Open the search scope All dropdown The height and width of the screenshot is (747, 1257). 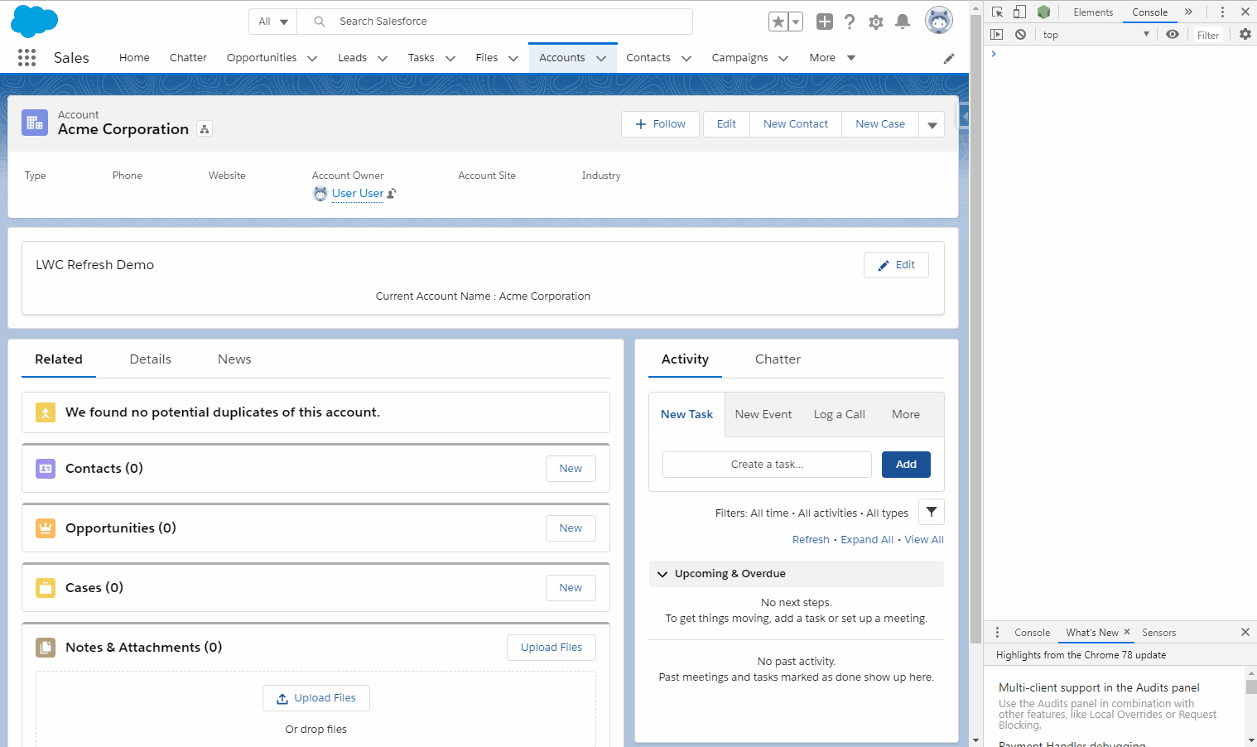(273, 22)
